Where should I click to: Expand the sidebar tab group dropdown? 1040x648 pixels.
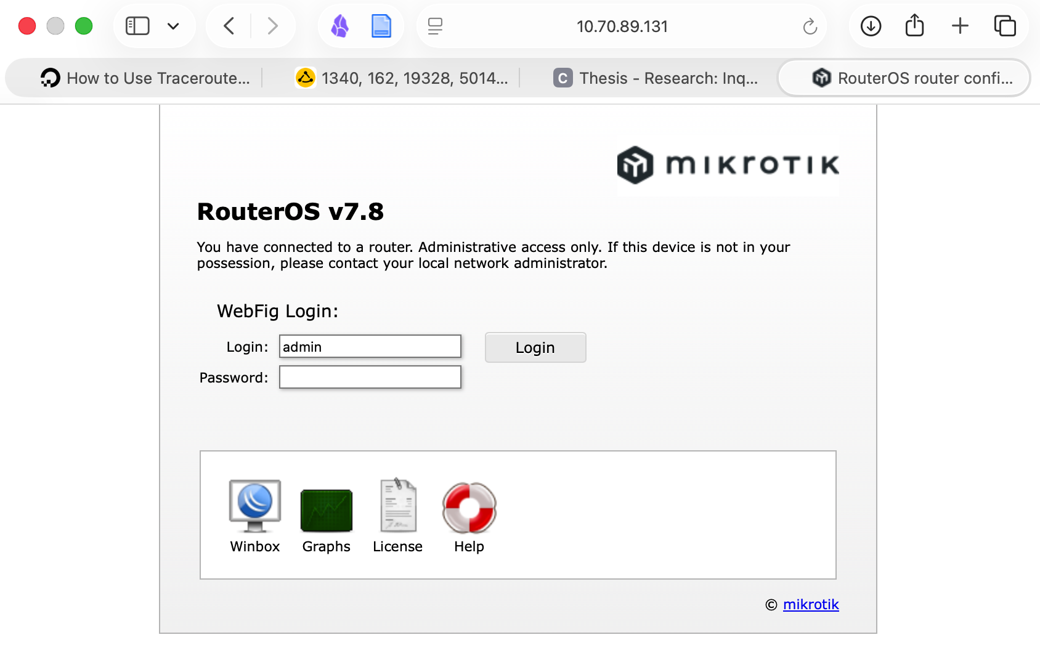tap(173, 26)
